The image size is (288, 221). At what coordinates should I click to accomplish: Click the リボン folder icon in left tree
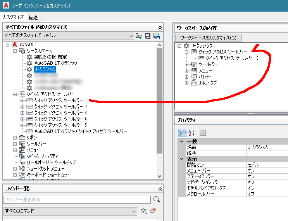(22, 137)
